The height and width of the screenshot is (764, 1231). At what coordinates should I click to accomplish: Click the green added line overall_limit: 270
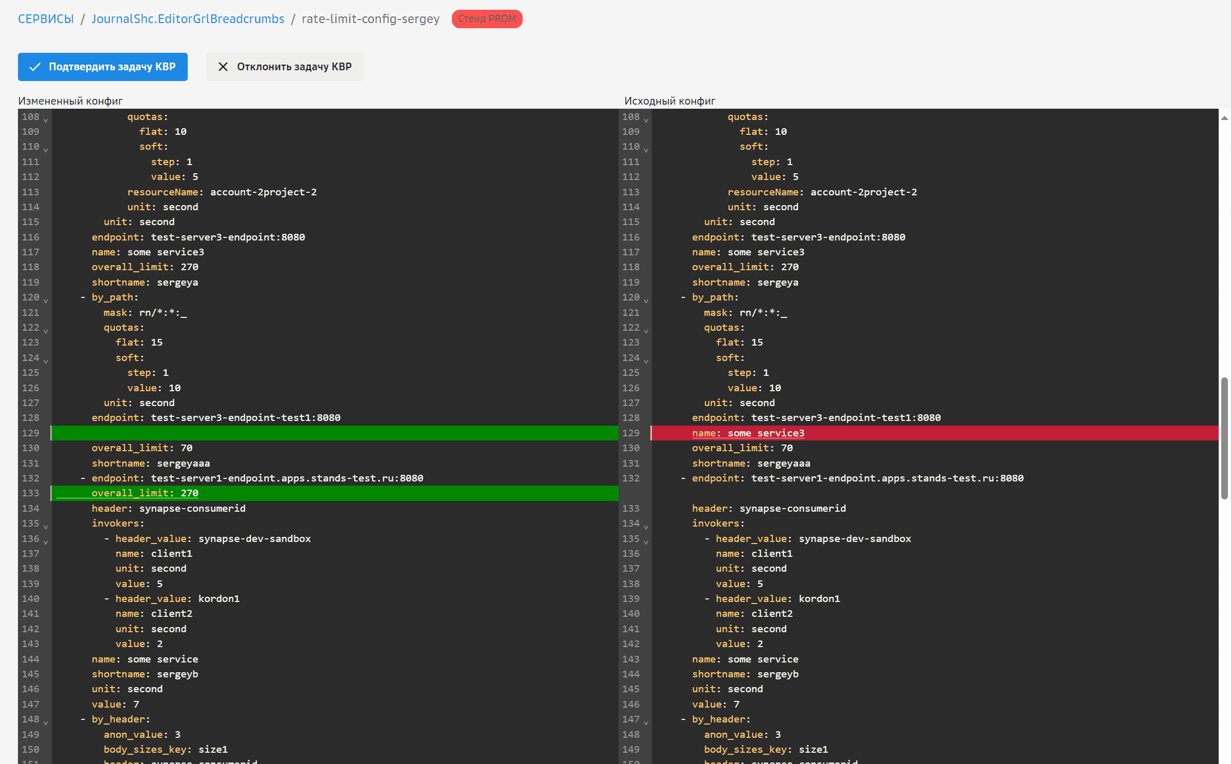point(145,493)
